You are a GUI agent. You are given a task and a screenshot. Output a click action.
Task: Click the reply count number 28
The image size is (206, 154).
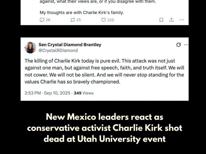(48, 20)
